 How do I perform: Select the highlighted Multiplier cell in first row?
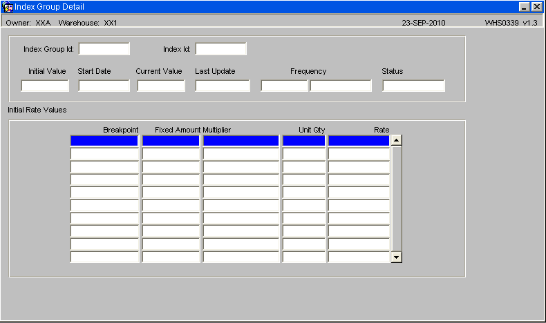241,141
